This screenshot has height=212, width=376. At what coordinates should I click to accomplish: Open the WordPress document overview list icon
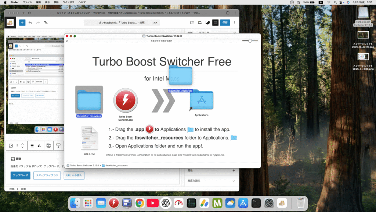coord(46,22)
